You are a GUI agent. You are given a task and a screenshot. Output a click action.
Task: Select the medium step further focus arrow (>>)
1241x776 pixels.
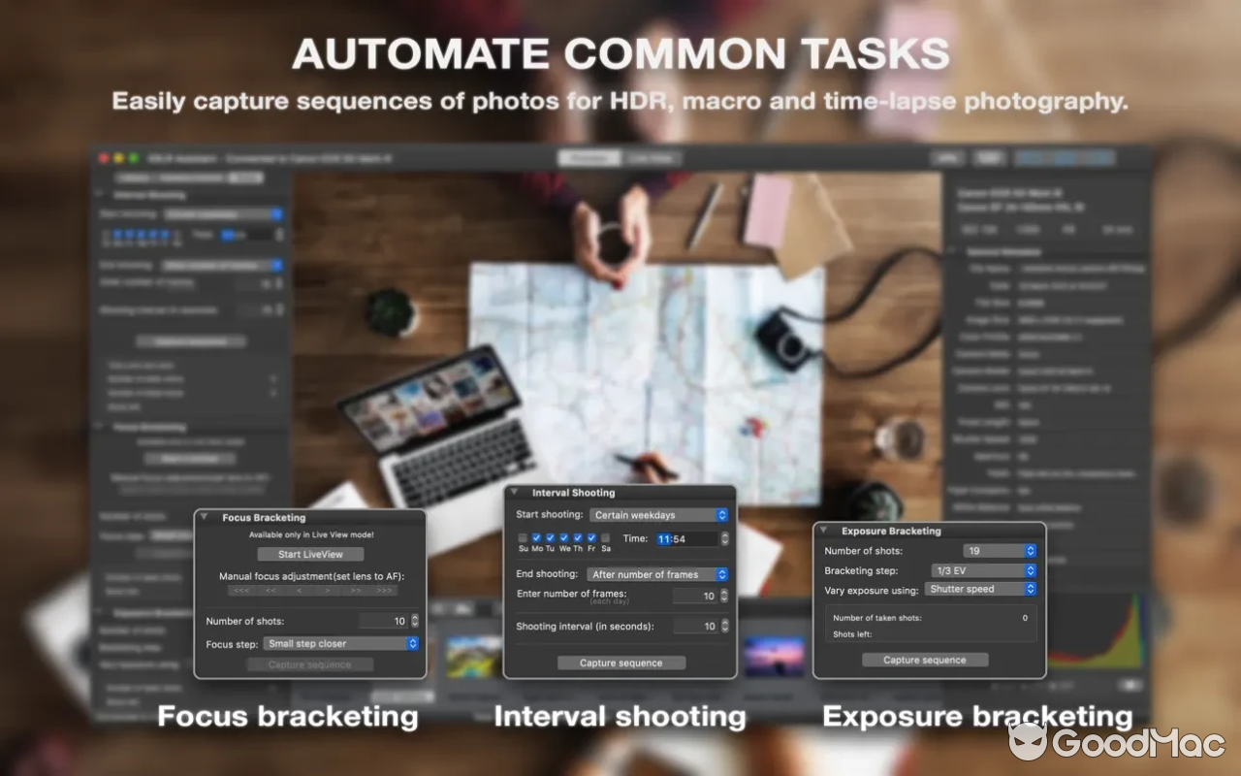pos(355,591)
